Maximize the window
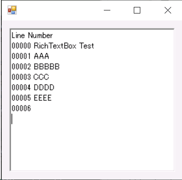This screenshot has height=180, width=182. pos(137,10)
